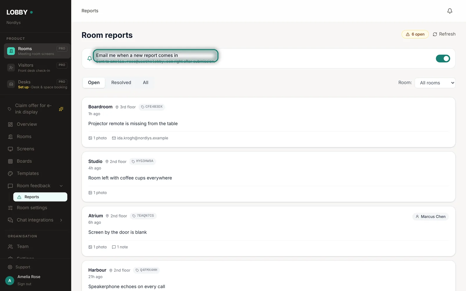Click Rooms door icon in navigation list
The height and width of the screenshot is (291, 466).
pyautogui.click(x=10, y=137)
